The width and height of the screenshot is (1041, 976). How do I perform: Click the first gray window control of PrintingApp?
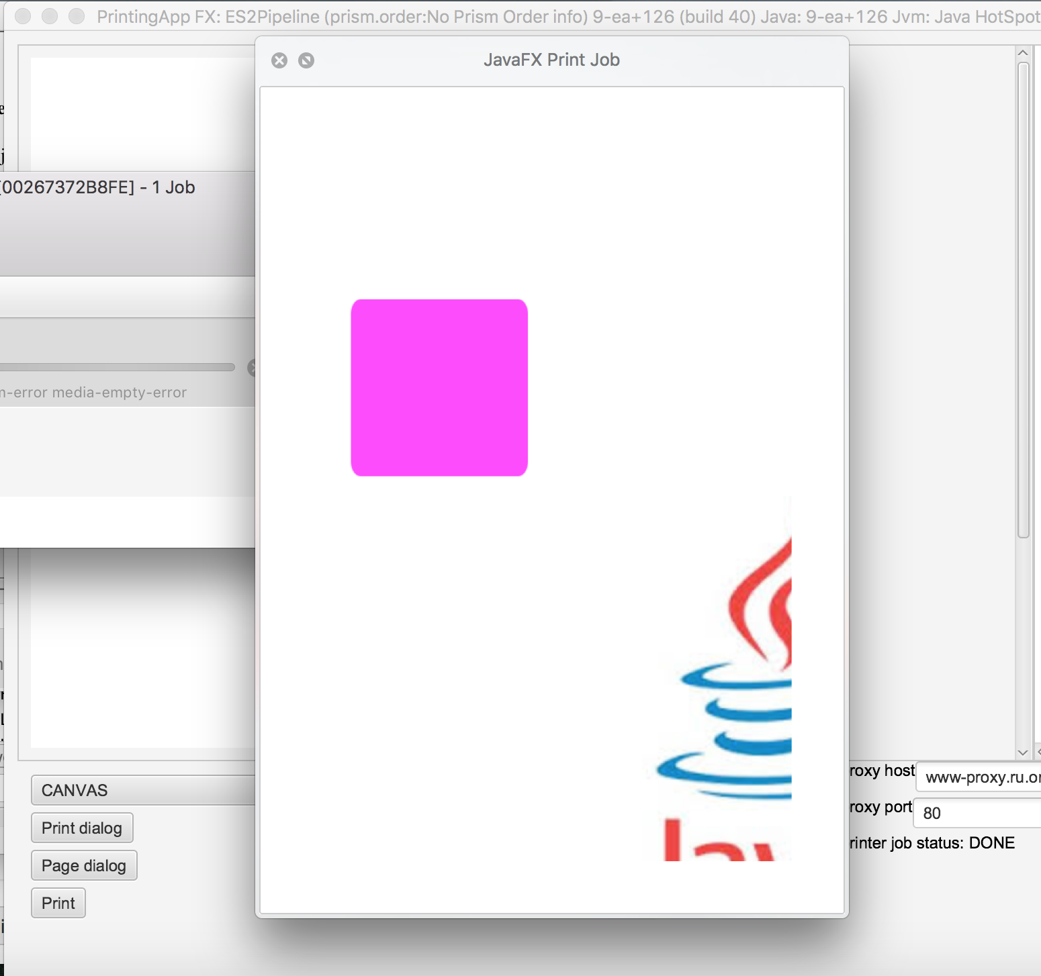[x=23, y=16]
